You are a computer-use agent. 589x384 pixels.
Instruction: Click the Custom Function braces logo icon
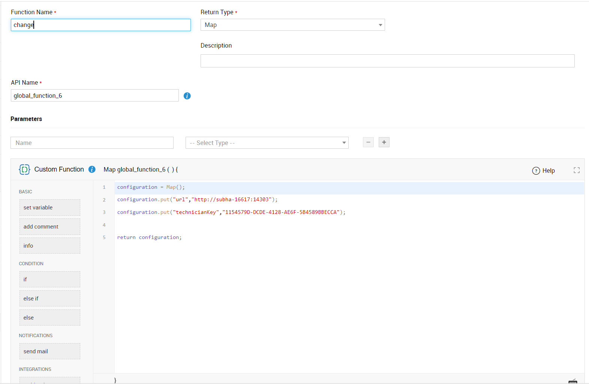click(x=24, y=169)
